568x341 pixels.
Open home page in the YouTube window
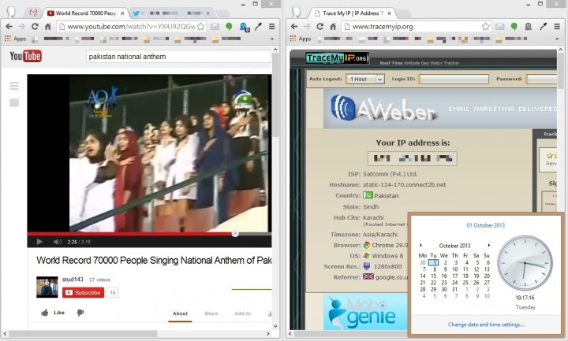click(47, 27)
